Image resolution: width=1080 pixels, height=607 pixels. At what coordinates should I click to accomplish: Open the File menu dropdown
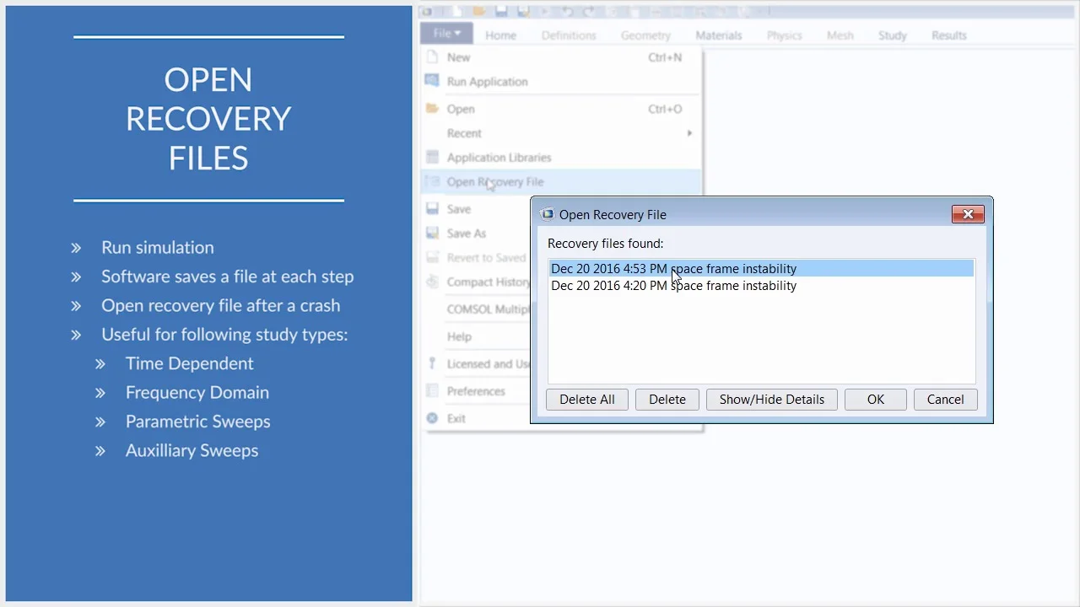pyautogui.click(x=446, y=34)
